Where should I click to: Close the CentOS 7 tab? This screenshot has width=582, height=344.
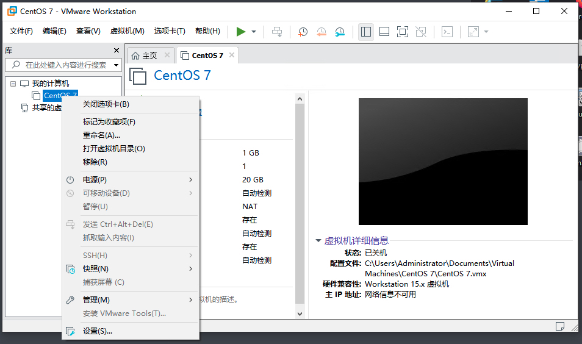click(232, 55)
